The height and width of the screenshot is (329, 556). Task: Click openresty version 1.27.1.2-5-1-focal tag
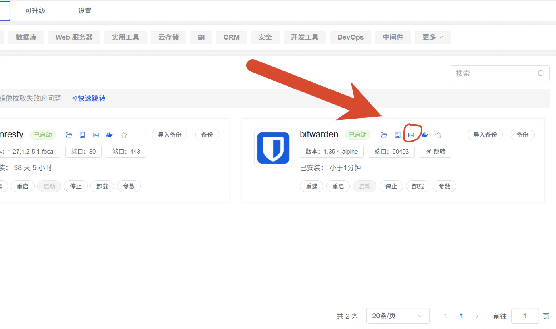click(30, 152)
